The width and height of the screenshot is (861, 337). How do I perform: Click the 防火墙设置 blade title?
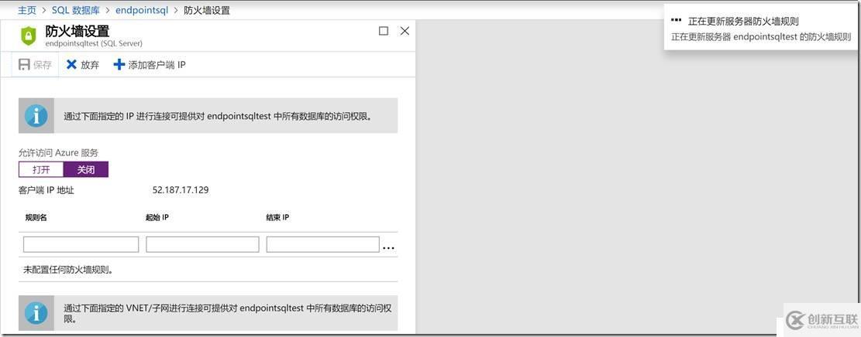coord(77,31)
